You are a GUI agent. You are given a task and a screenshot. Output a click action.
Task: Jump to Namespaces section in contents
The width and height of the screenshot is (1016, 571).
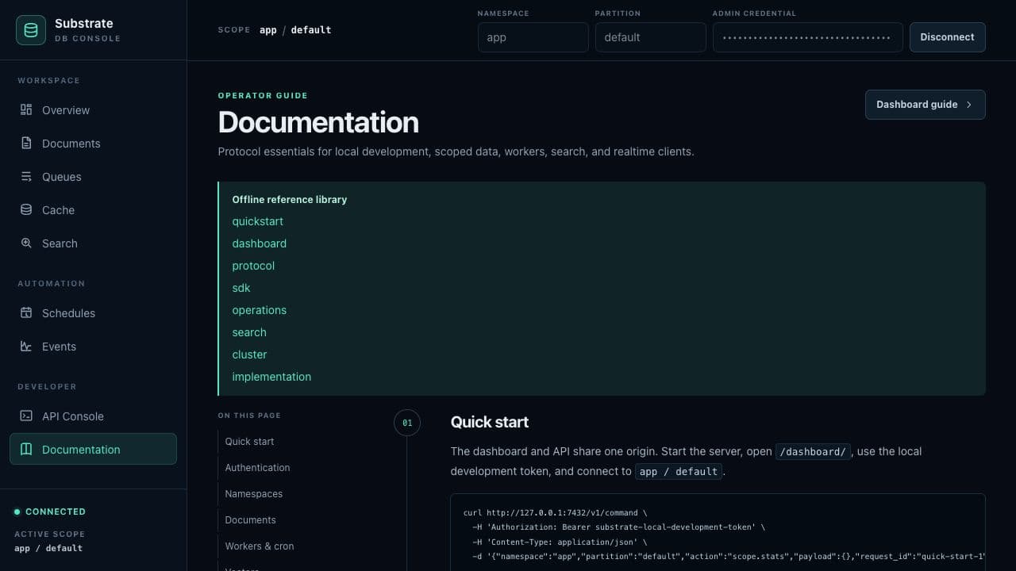click(x=253, y=494)
